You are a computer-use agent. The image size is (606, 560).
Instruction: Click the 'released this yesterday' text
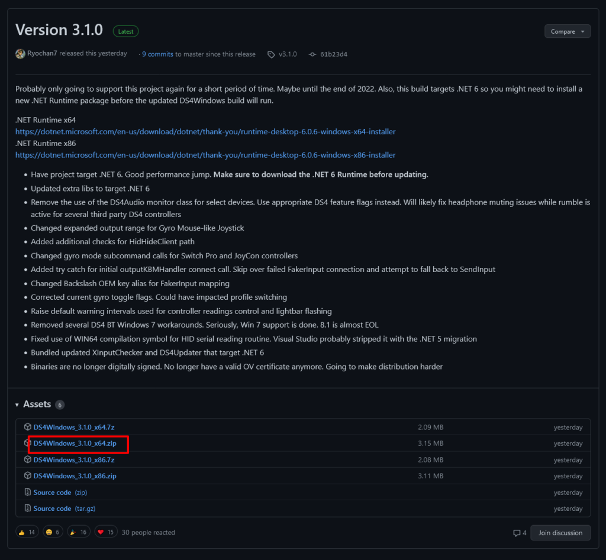[93, 53]
